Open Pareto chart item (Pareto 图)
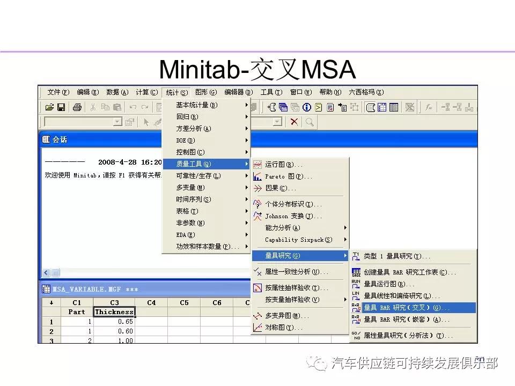 [x=299, y=176]
